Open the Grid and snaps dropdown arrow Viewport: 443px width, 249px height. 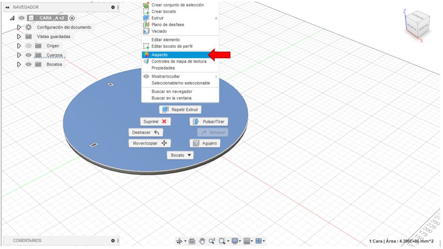252,241
